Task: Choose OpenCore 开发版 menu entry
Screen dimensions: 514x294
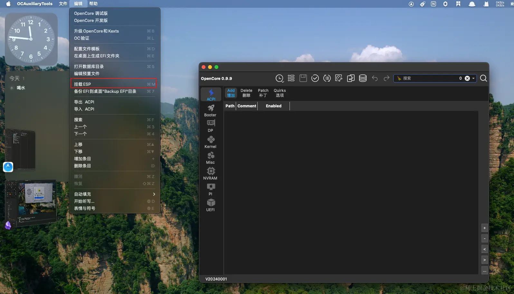Action: (x=115, y=20)
